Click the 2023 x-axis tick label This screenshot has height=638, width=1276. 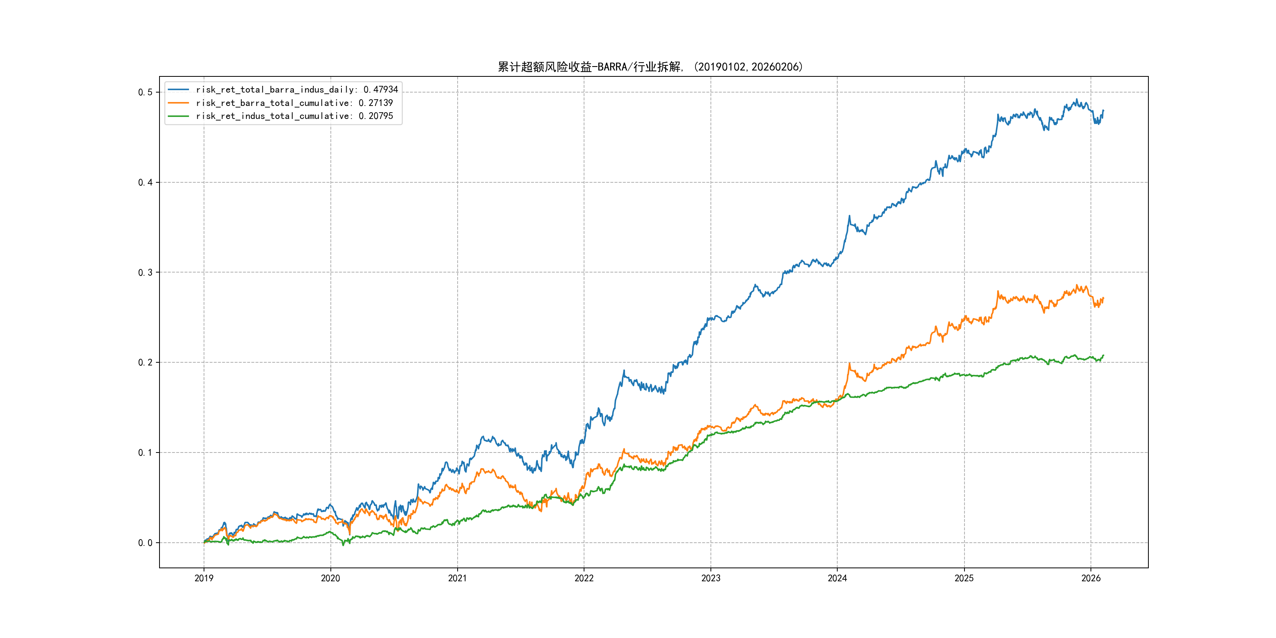(710, 578)
